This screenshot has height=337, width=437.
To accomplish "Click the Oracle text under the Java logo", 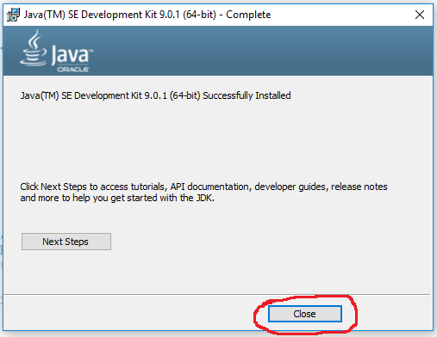I will (73, 70).
